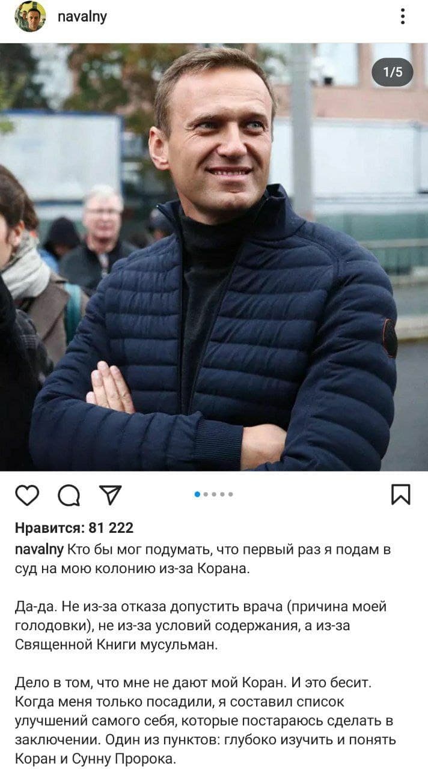Jump to the third carousel dot
Image resolution: width=428 pixels, height=769 pixels.
tap(214, 494)
